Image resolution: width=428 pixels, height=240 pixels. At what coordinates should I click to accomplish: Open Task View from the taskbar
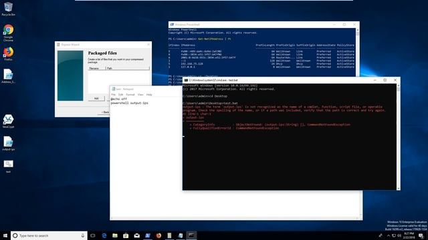tap(93, 235)
